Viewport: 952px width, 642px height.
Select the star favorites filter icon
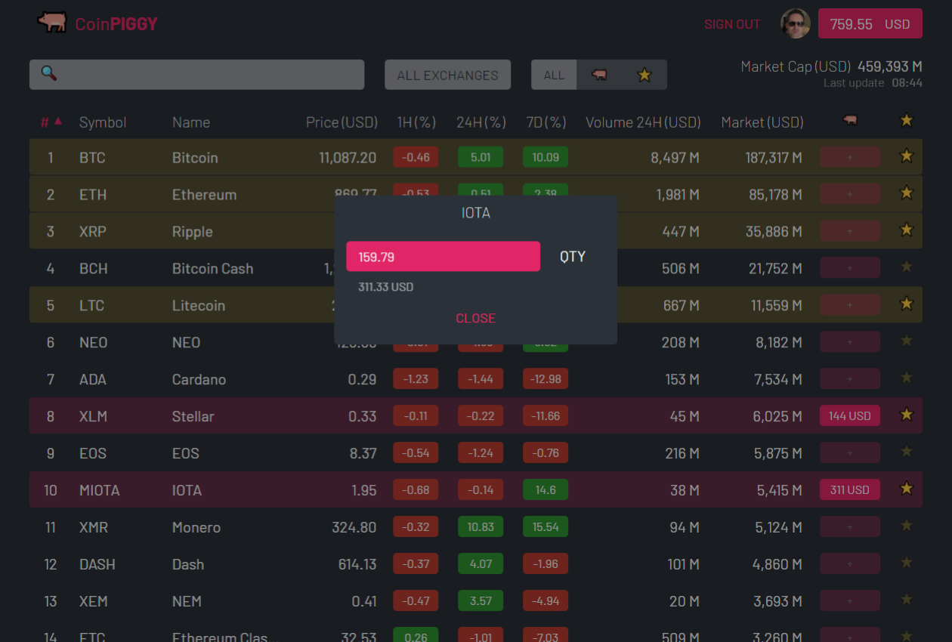[644, 75]
